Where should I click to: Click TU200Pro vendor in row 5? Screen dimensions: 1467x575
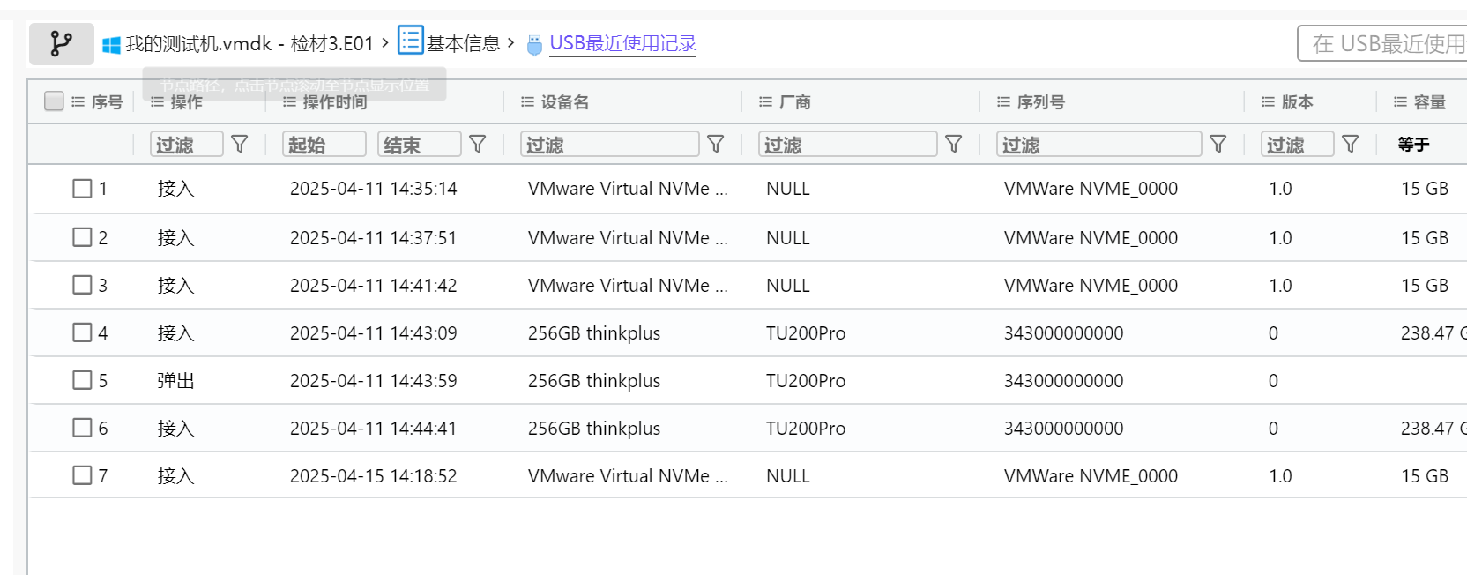[x=806, y=381]
